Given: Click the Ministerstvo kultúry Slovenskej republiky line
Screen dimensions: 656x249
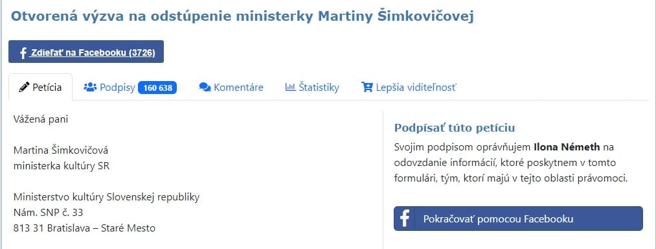Looking at the screenshot, I should pyautogui.click(x=107, y=197).
